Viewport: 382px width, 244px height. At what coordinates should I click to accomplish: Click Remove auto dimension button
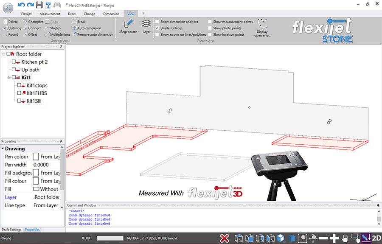point(93,34)
